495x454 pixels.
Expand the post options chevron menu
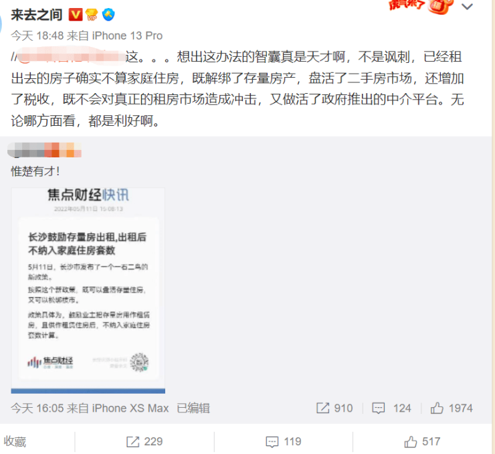click(467, 6)
